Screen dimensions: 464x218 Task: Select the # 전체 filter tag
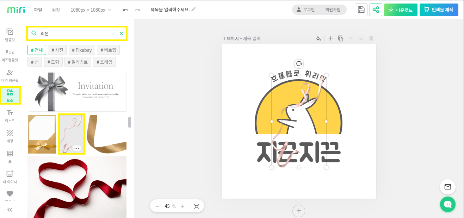click(x=37, y=50)
